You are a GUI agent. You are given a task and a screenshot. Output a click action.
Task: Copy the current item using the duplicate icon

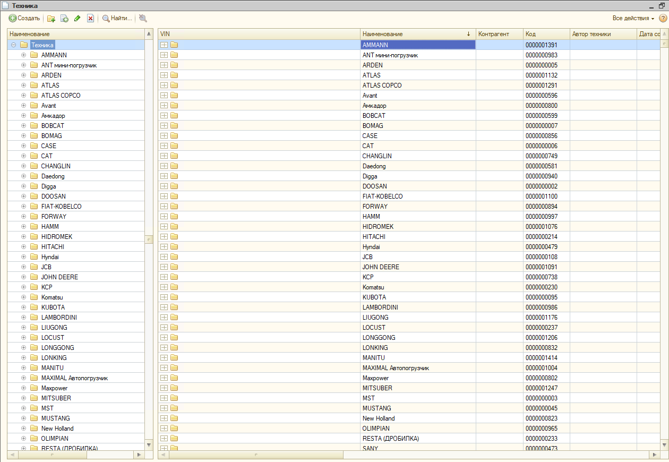64,19
